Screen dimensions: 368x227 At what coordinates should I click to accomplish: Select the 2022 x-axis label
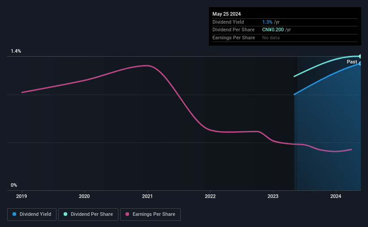tap(210, 196)
